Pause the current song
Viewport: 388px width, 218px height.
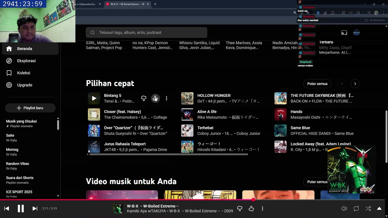pos(21,208)
